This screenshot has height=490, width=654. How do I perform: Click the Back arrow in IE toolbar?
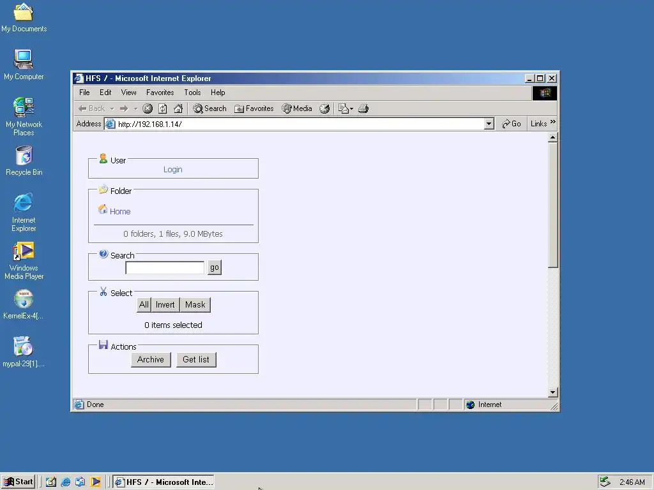pos(91,108)
